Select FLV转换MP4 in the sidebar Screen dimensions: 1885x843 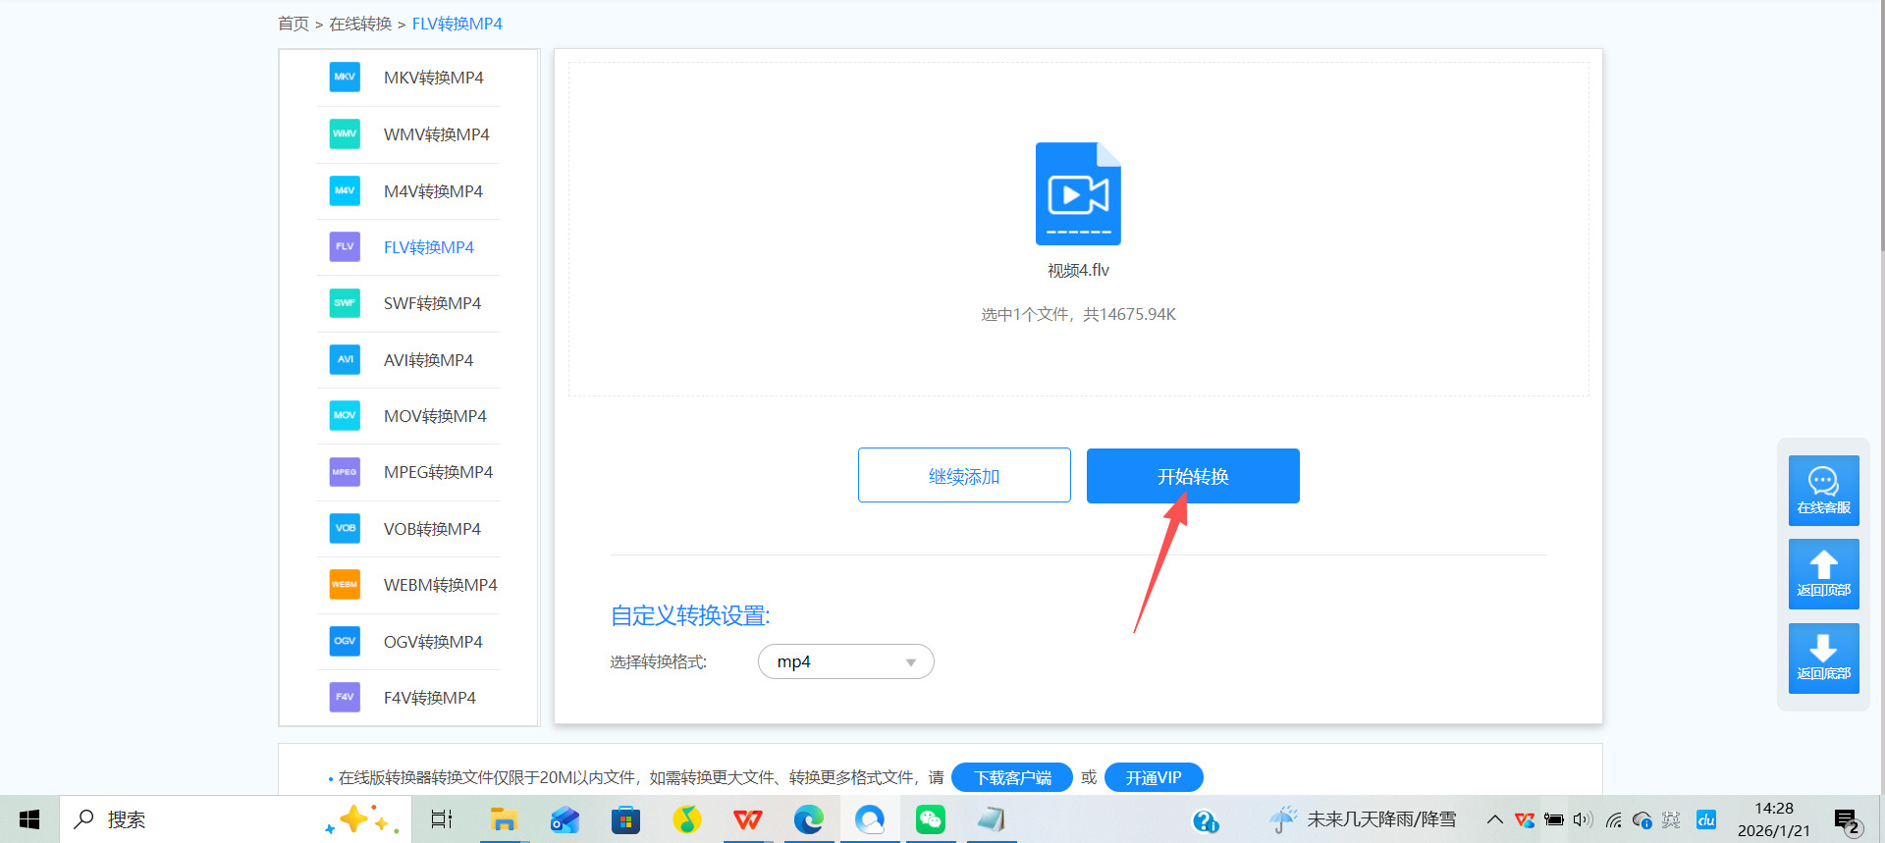tap(429, 247)
